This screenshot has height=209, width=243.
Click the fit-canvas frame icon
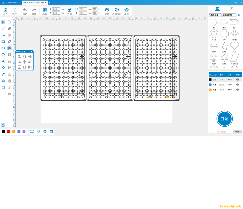32,132
